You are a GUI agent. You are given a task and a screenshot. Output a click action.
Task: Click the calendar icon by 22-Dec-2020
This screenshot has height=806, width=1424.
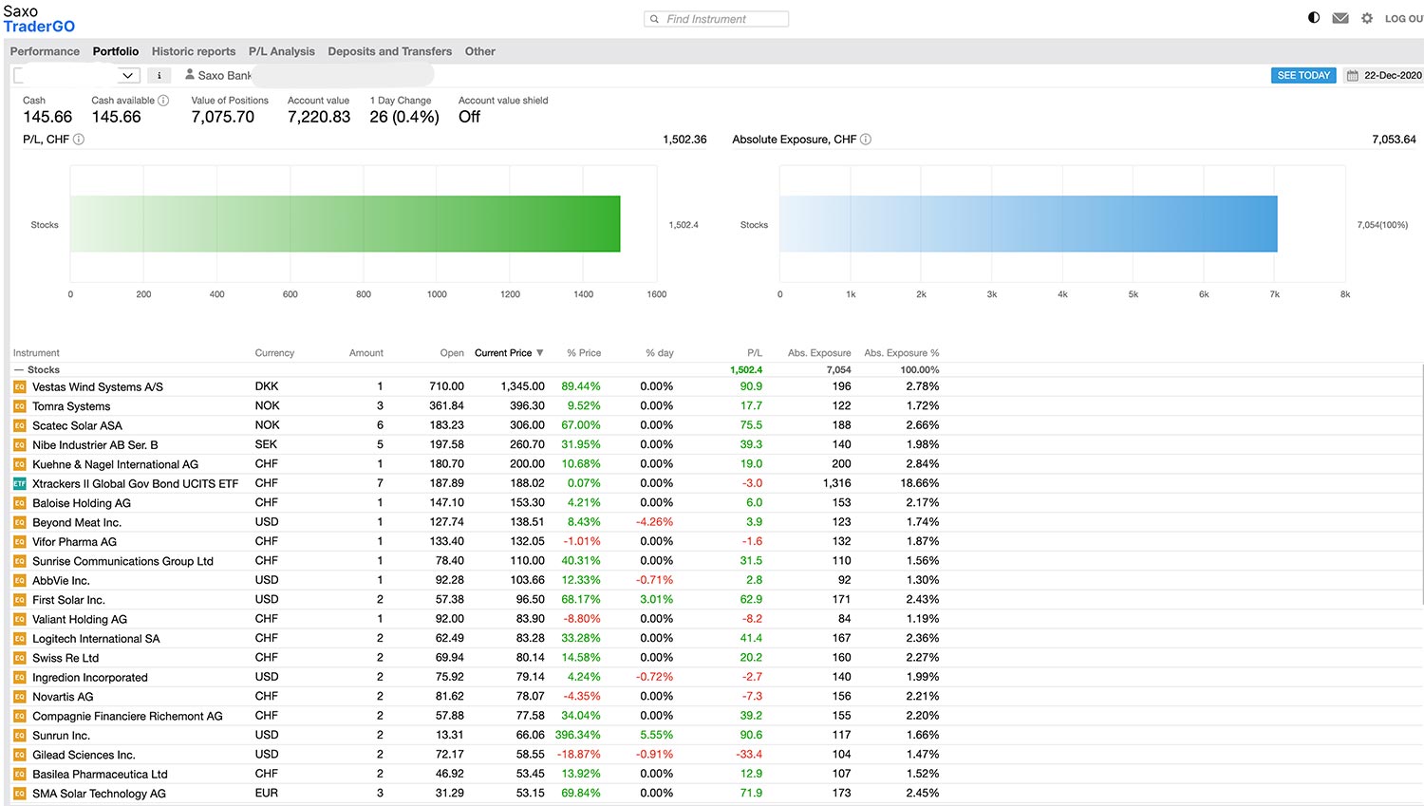click(1353, 76)
